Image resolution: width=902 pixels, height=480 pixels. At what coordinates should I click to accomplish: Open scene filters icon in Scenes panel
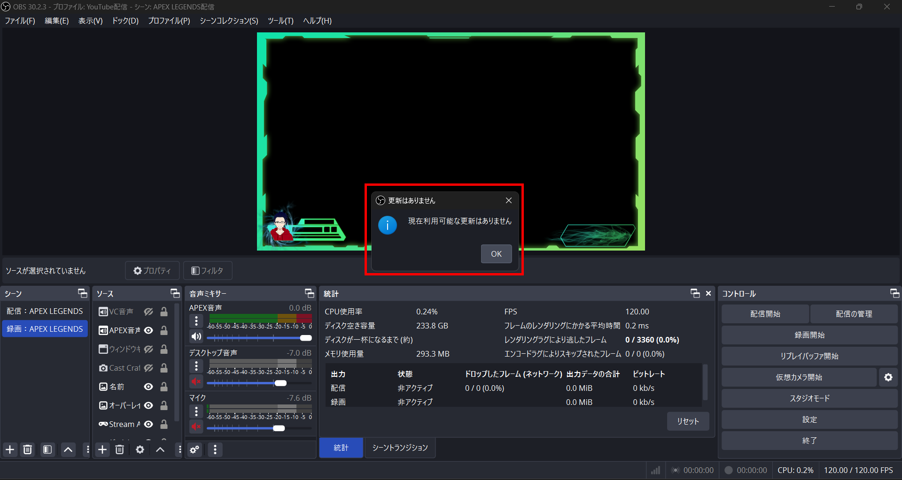click(47, 450)
